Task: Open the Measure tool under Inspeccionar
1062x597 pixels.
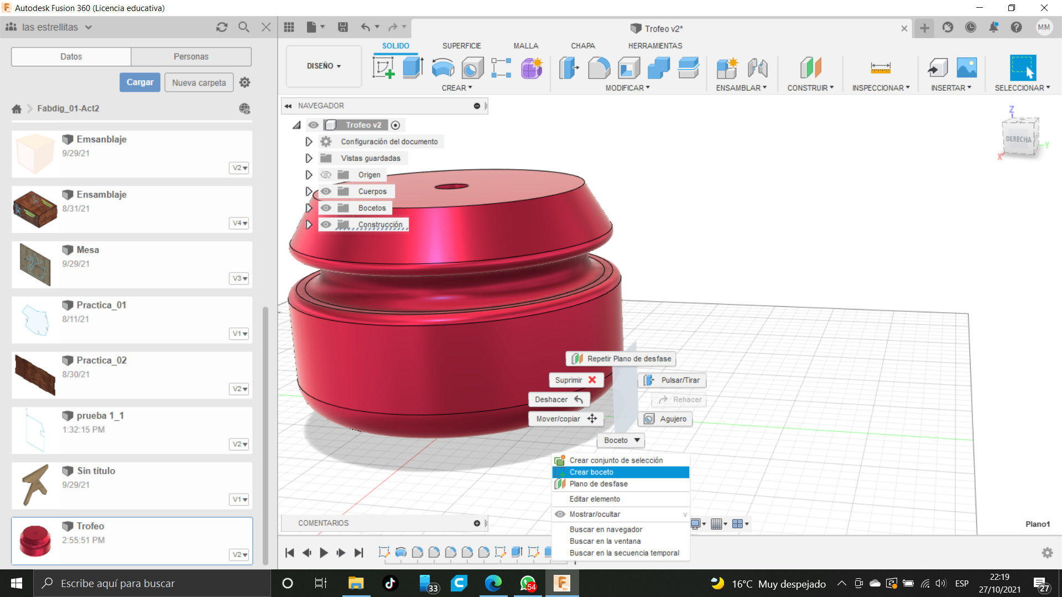Action: click(880, 68)
